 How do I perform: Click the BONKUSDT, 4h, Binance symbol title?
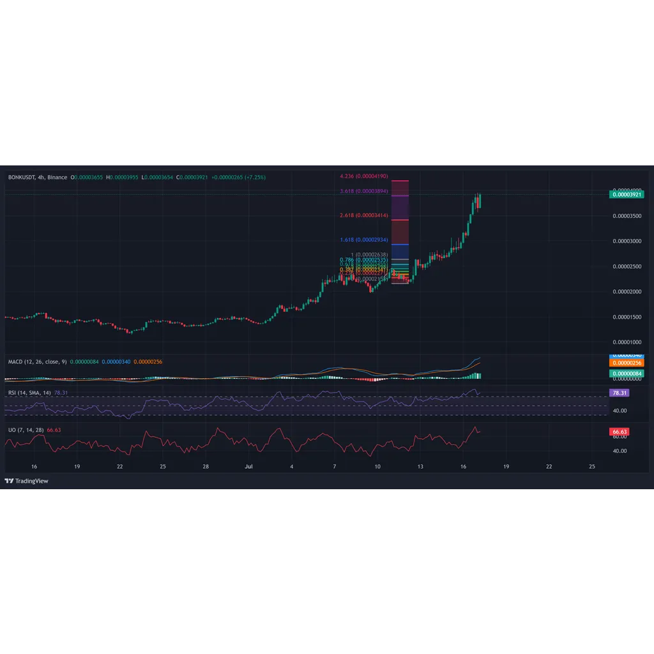coord(38,178)
